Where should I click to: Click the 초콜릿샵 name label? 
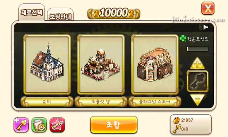(101, 101)
